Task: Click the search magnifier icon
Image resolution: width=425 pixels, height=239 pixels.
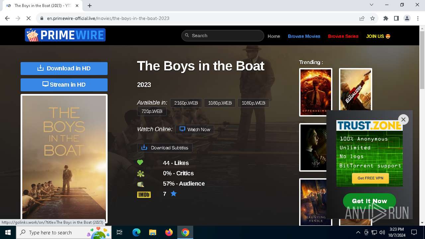Action: click(187, 35)
